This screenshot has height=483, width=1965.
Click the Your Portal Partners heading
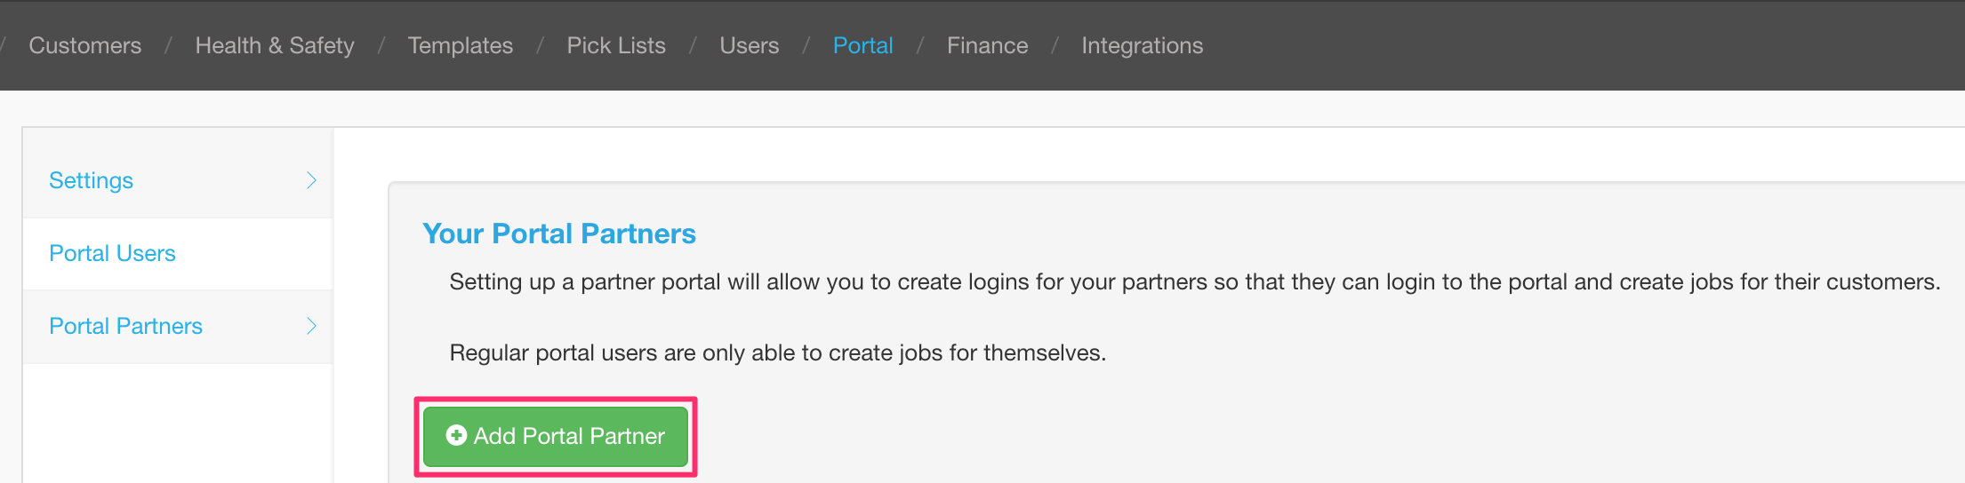[x=559, y=234]
